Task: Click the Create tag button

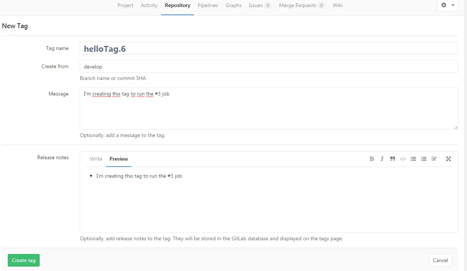Action: tap(24, 260)
